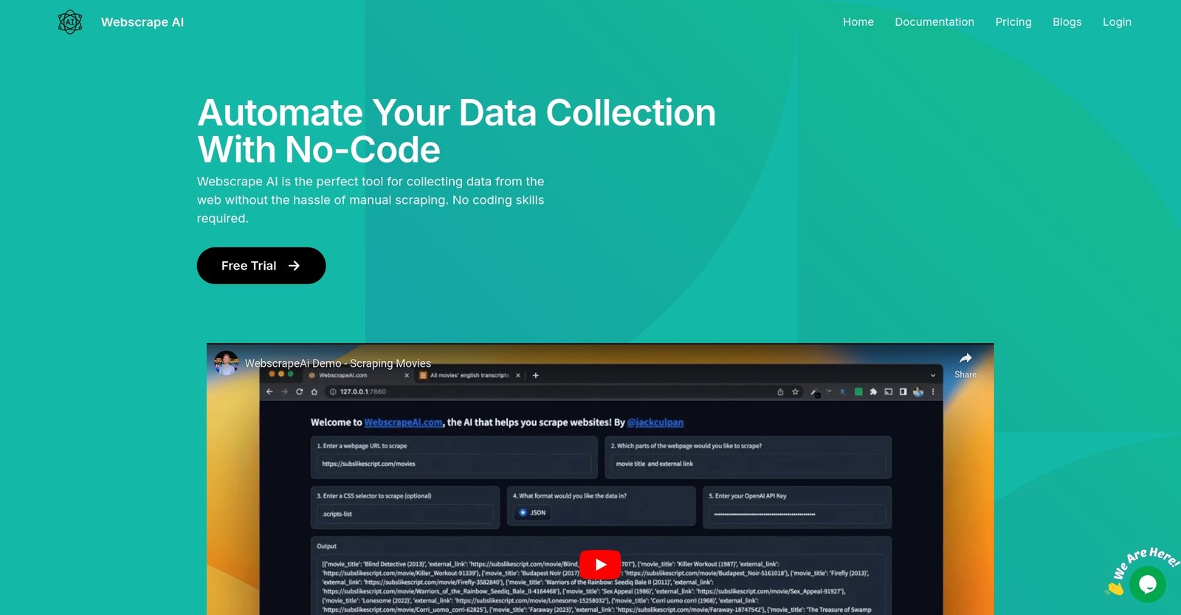The height and width of the screenshot is (615, 1181).
Task: Click the reload icon in the video's browser
Action: point(299,392)
